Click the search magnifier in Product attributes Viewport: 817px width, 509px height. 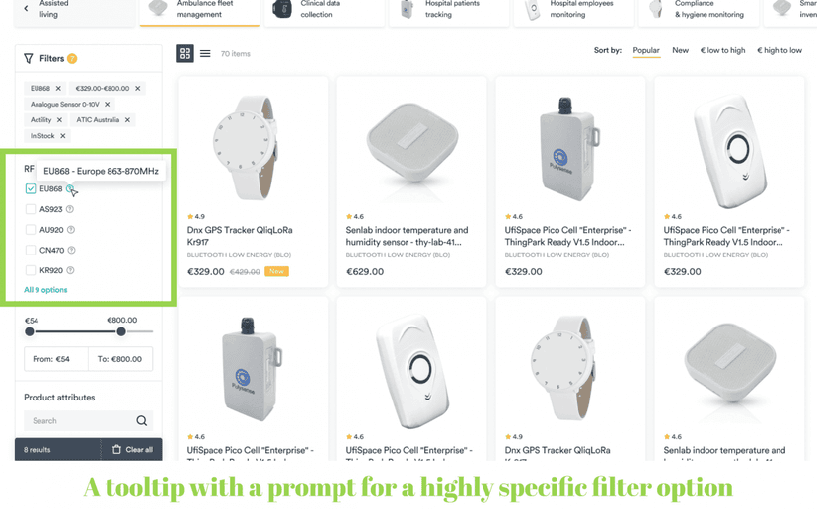click(x=142, y=421)
